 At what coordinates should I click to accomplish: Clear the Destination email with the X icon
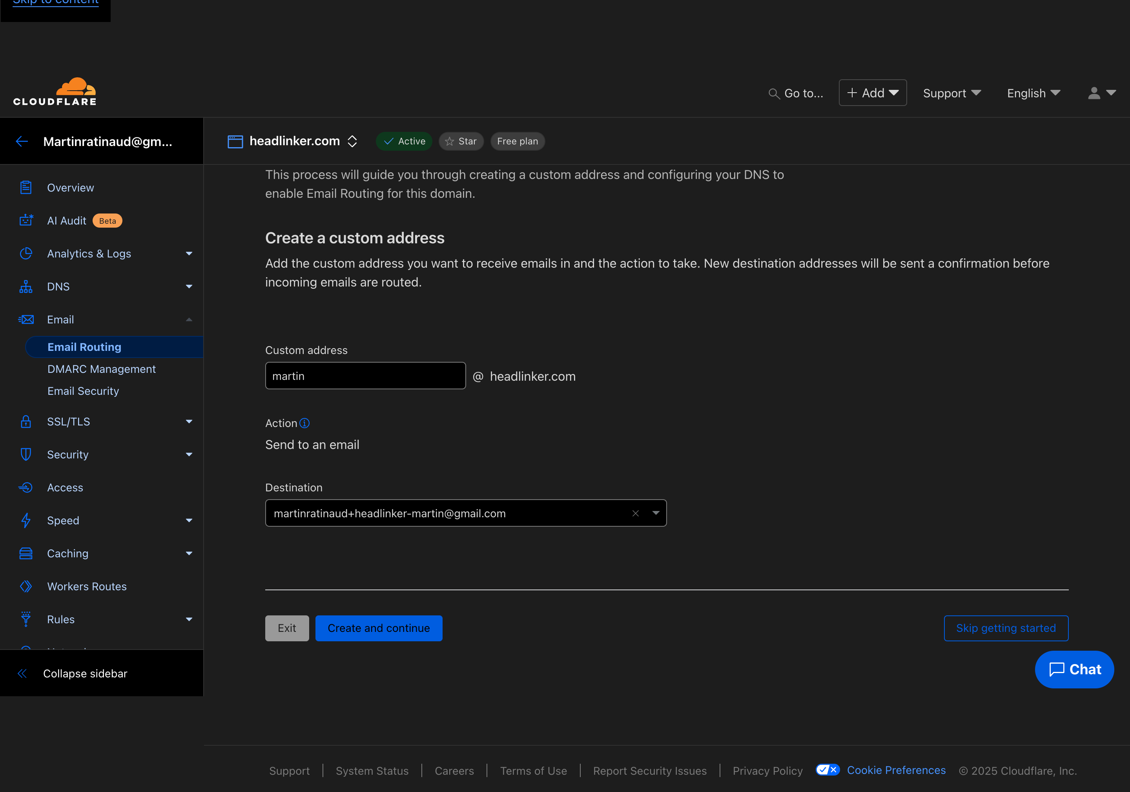click(x=635, y=513)
